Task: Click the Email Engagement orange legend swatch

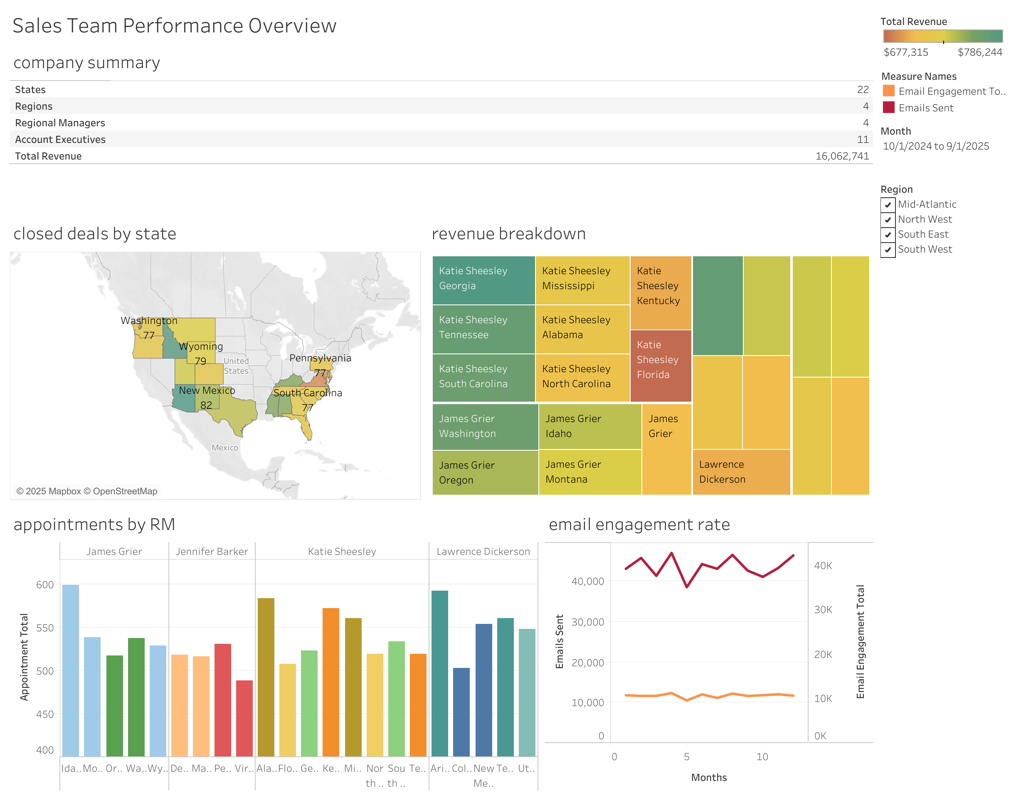Action: tap(888, 91)
